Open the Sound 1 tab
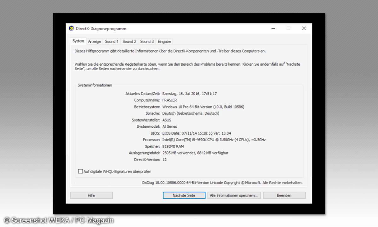This screenshot has height=227, width=378. tap(112, 41)
